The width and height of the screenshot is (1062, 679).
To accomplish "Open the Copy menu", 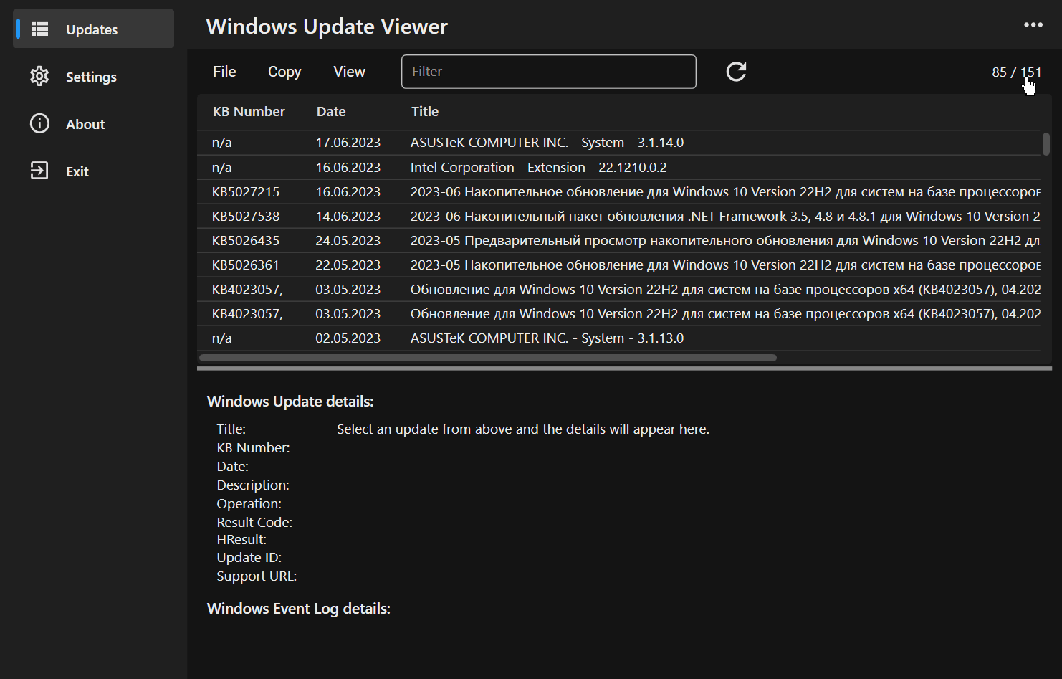I will coord(284,72).
